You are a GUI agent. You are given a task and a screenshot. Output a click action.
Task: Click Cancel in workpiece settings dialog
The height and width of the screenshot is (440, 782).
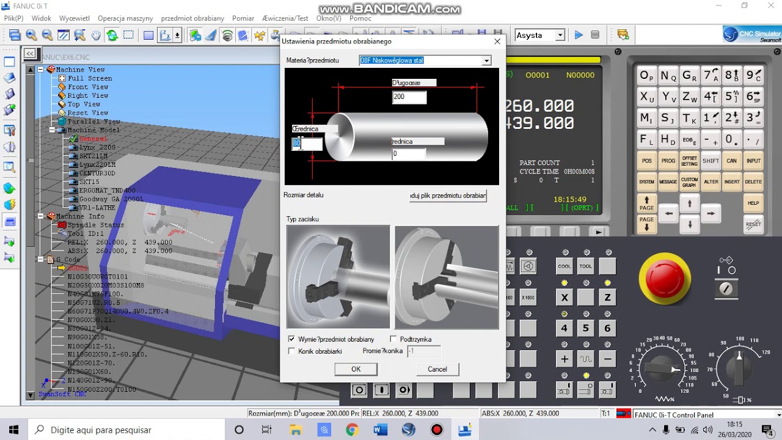pos(437,369)
